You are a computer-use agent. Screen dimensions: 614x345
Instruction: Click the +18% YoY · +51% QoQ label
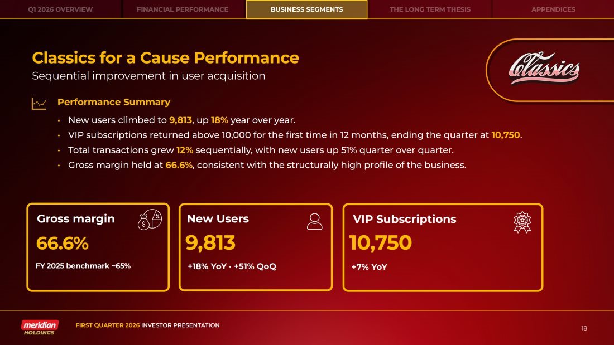pyautogui.click(x=232, y=266)
